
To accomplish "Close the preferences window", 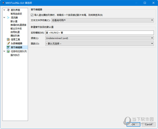I will (x=154, y=3).
